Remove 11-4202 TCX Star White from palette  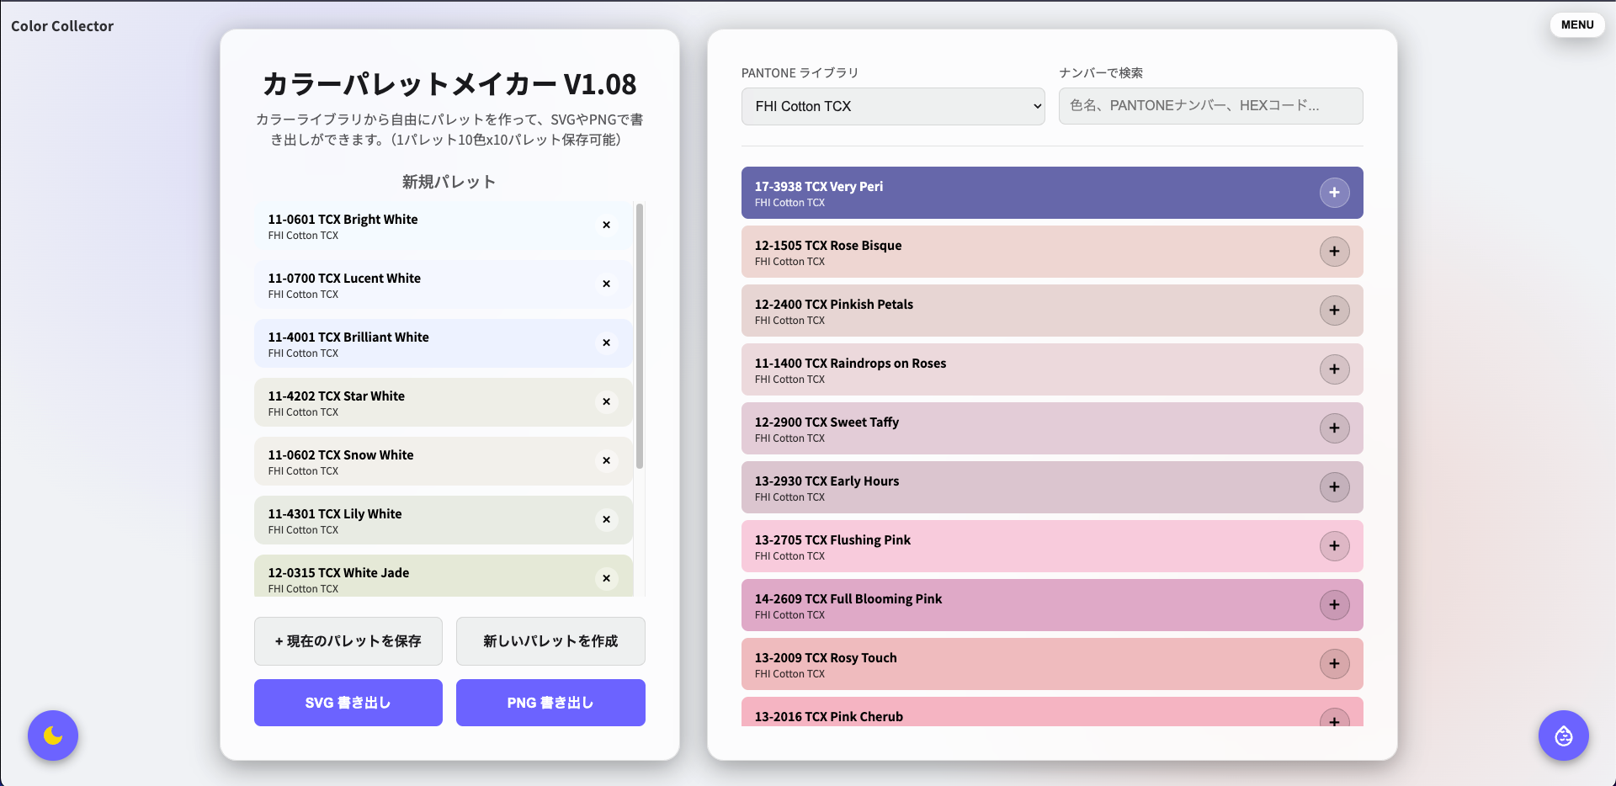(x=606, y=402)
